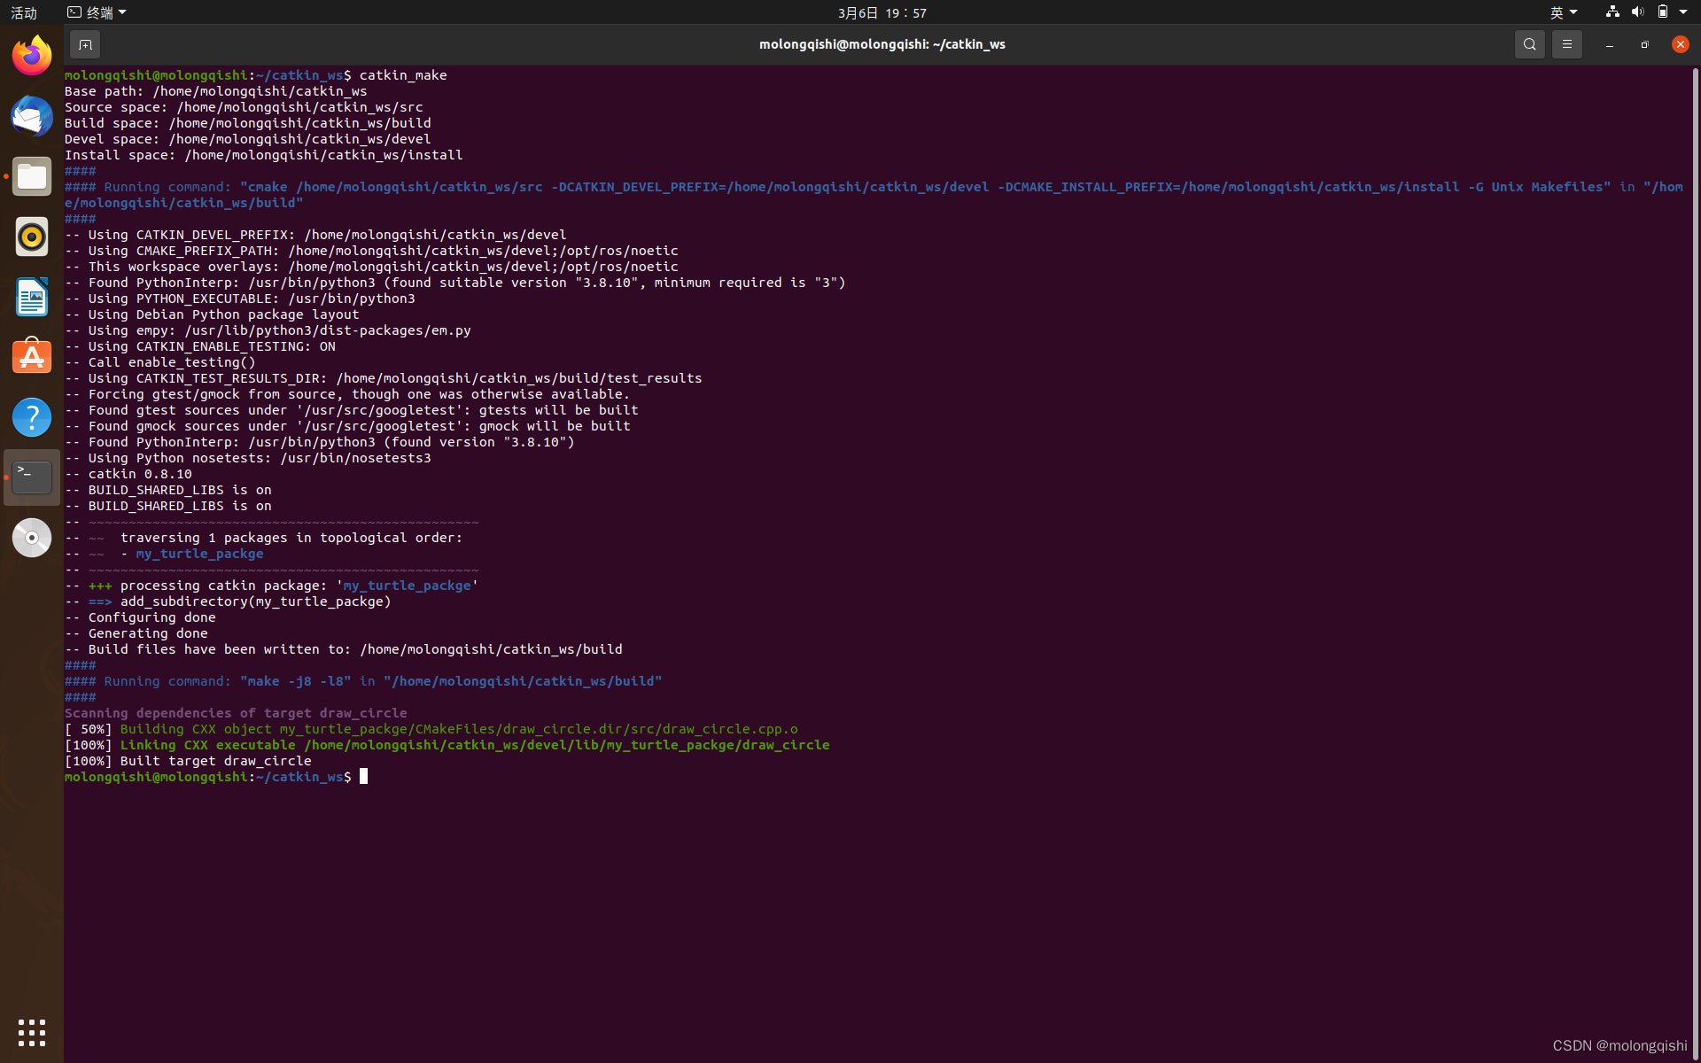Open Firefox from the dock
The height and width of the screenshot is (1063, 1701).
[x=32, y=56]
